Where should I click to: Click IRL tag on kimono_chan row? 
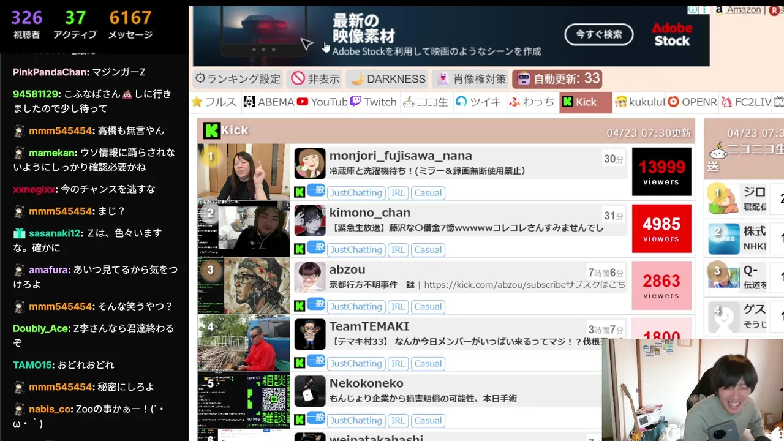tap(398, 249)
